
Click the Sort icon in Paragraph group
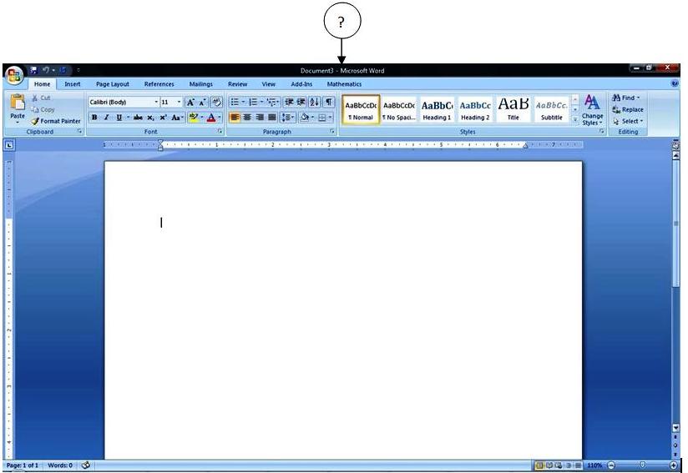(x=315, y=102)
